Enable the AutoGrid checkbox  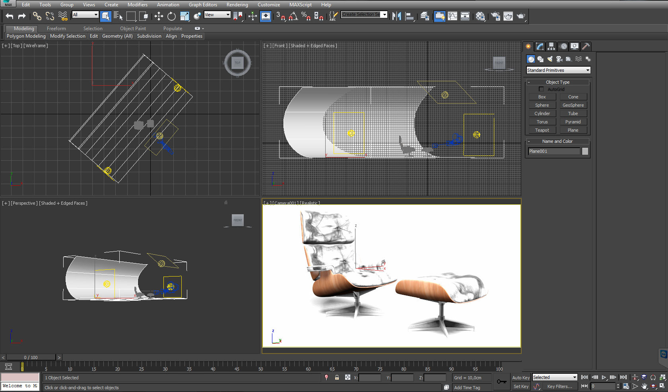click(541, 89)
